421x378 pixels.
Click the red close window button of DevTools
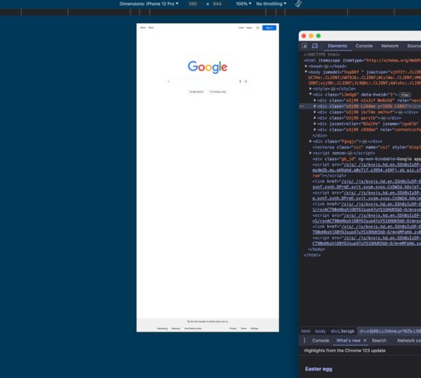coord(304,36)
